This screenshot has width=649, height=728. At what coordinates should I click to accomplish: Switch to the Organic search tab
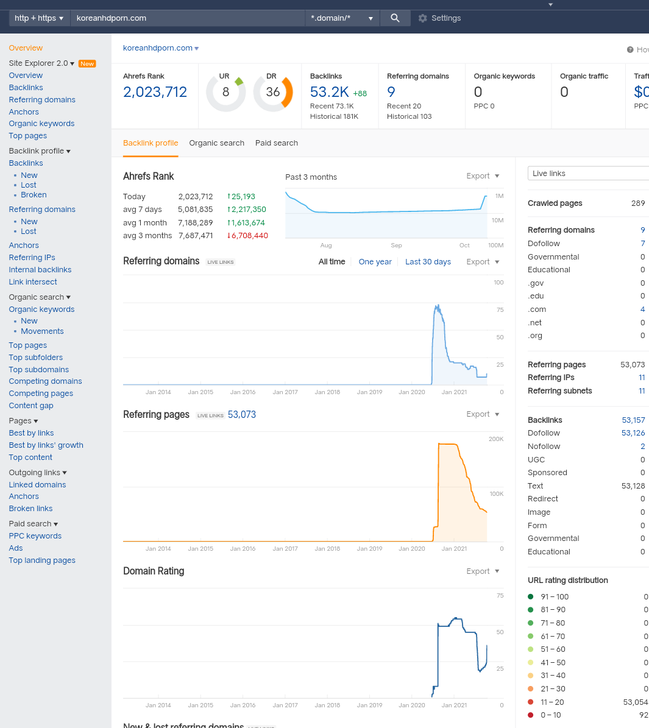click(x=216, y=143)
